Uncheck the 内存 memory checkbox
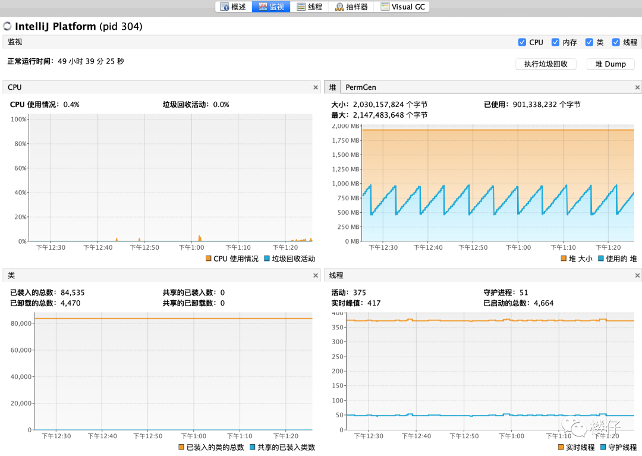The width and height of the screenshot is (642, 456). click(x=555, y=42)
